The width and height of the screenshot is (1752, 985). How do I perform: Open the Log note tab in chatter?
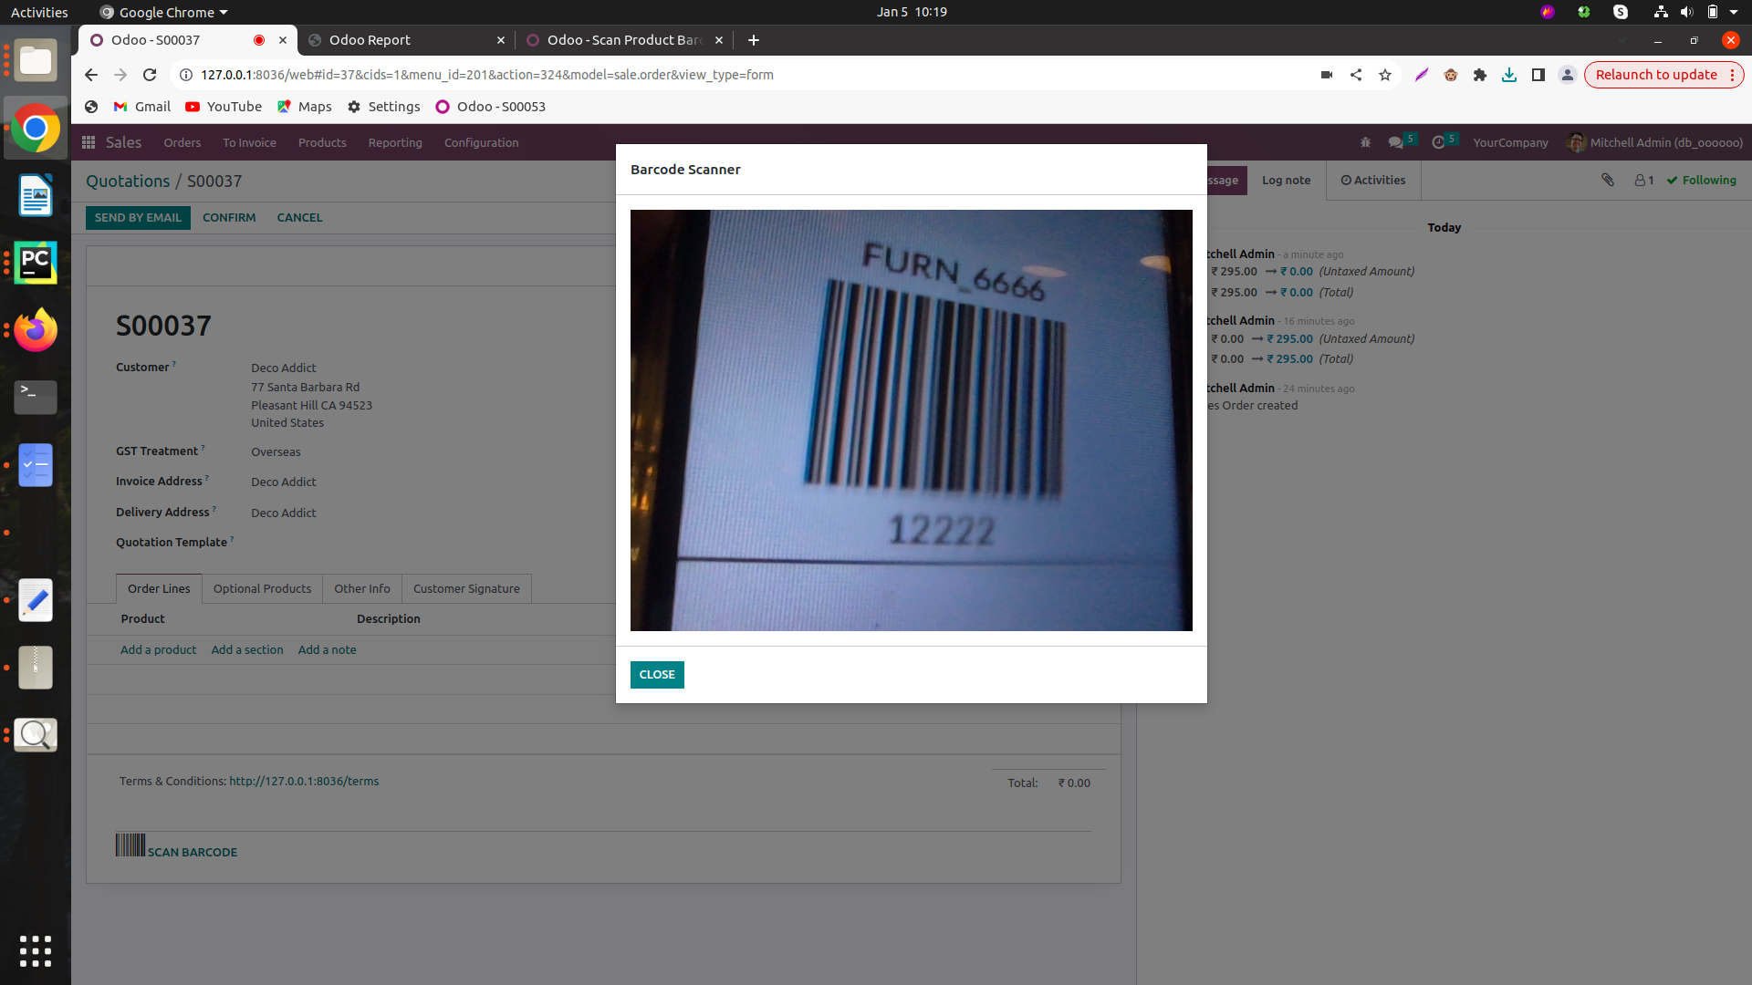[x=1286, y=181]
